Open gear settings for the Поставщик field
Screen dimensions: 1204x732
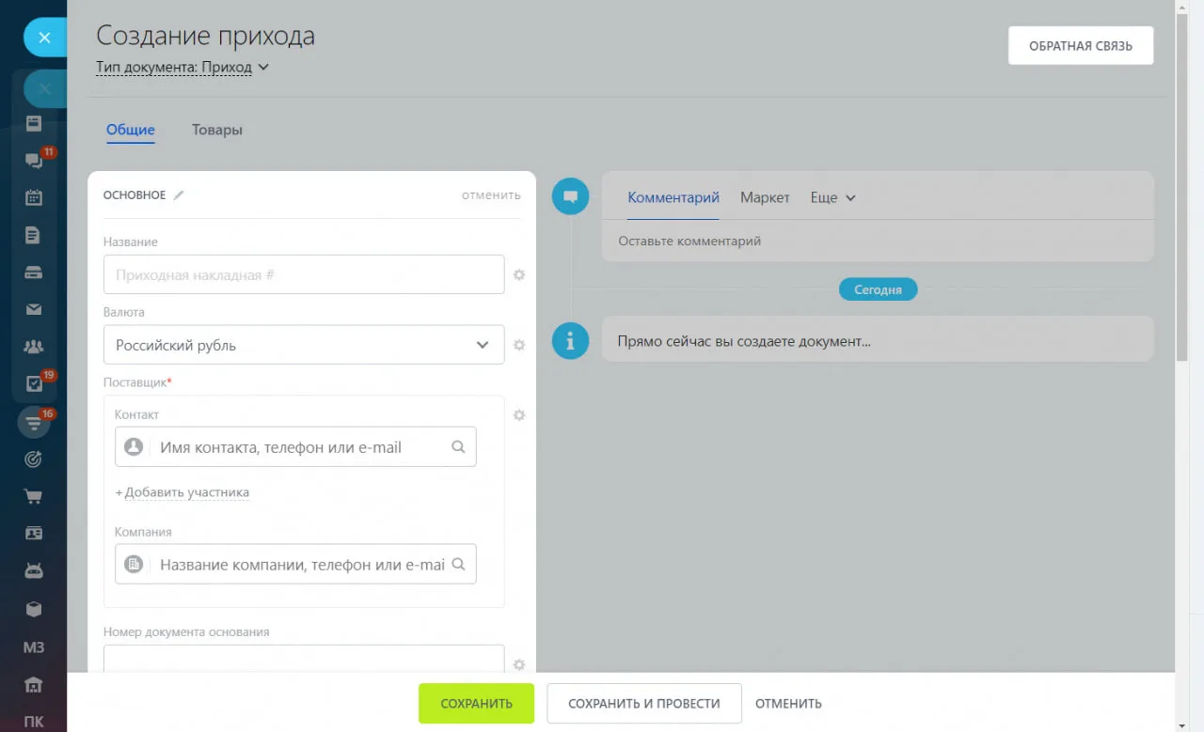(518, 414)
